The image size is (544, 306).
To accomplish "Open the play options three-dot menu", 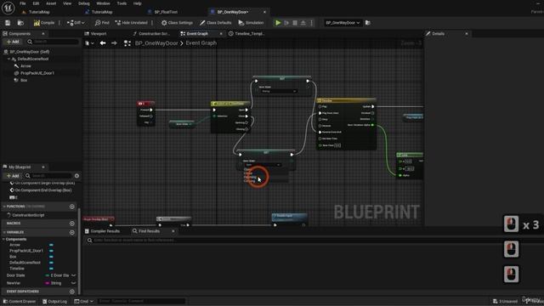I will 311,23.
